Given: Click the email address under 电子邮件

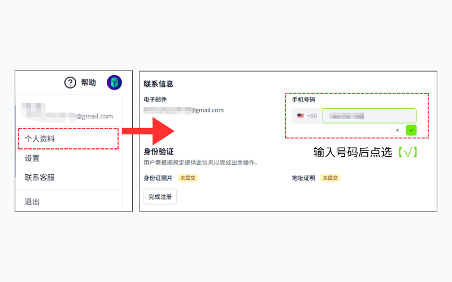Looking at the screenshot, I should [x=184, y=110].
